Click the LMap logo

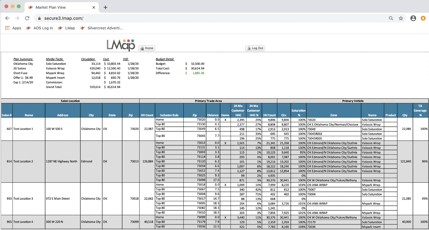121,45
